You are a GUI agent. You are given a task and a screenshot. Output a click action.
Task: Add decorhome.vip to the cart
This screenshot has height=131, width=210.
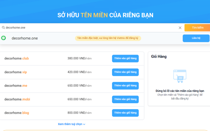tap(125, 72)
